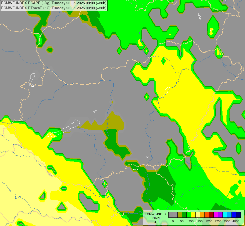Image resolution: width=245 pixels, height=226 pixels.
Task: Click the magenta legend swatch
Action: [216, 215]
